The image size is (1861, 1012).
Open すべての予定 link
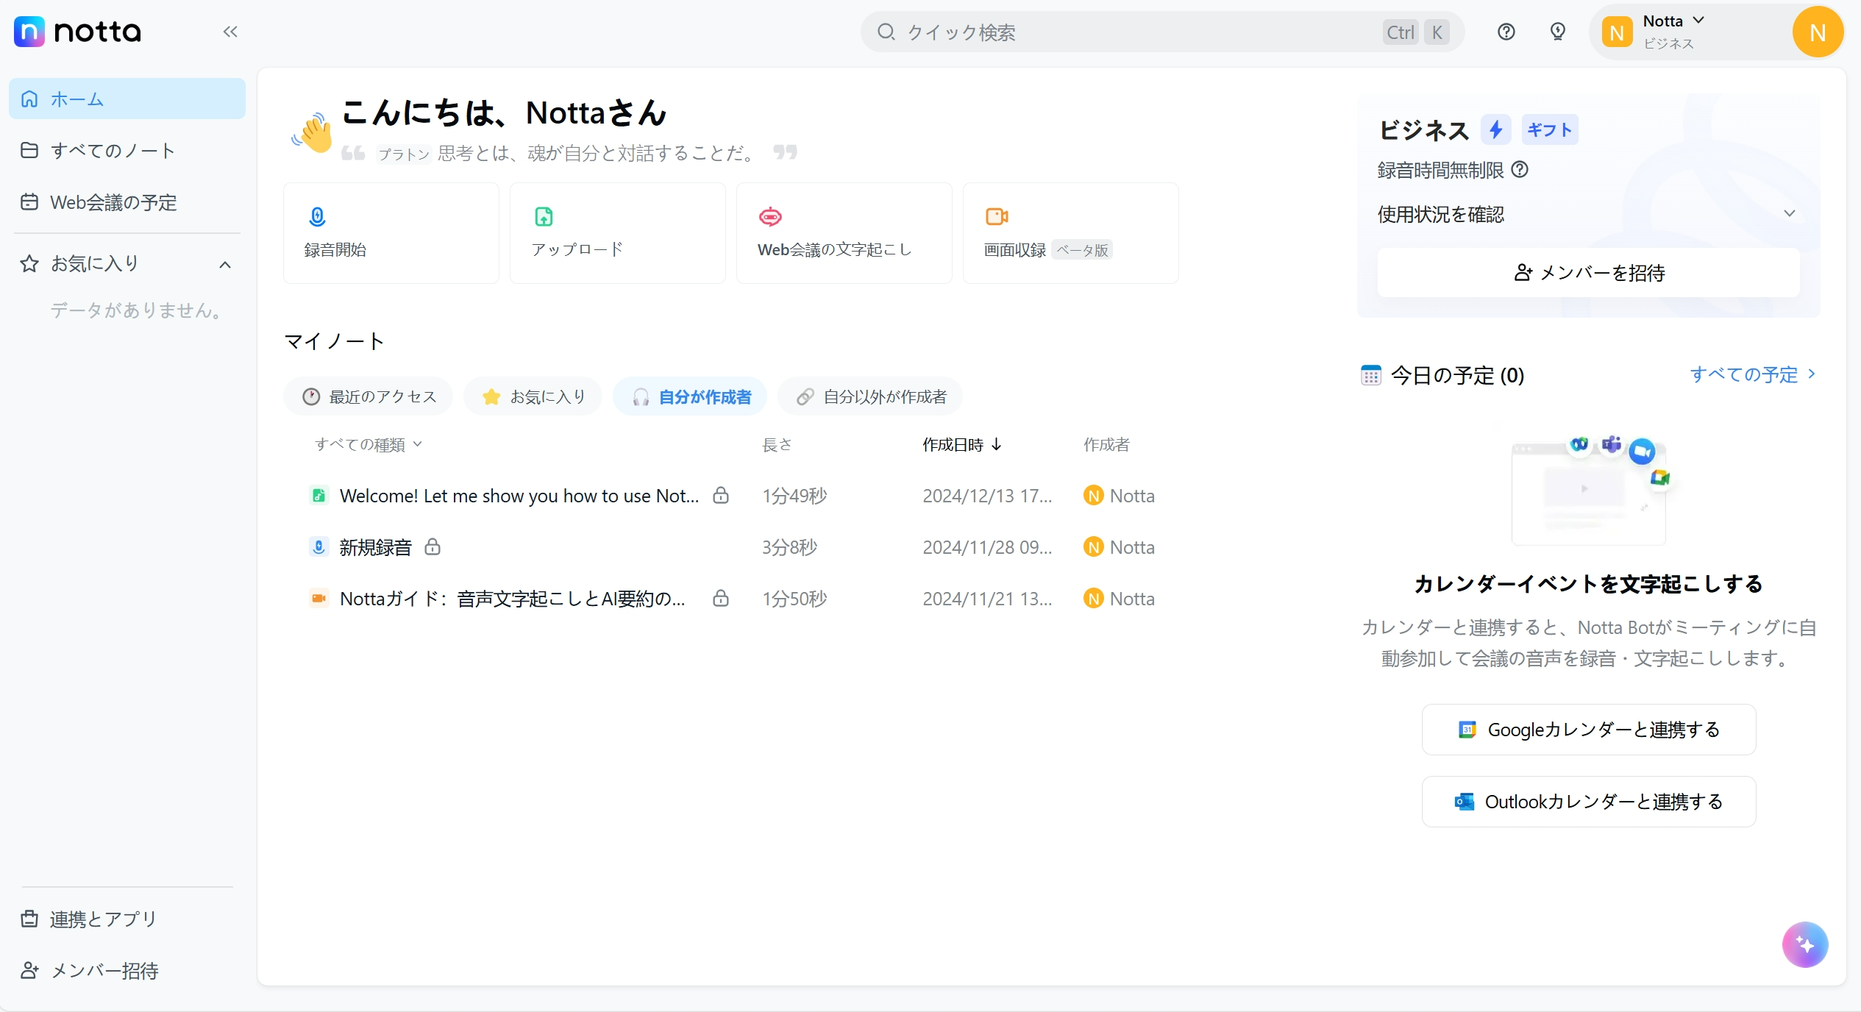pos(1752,374)
